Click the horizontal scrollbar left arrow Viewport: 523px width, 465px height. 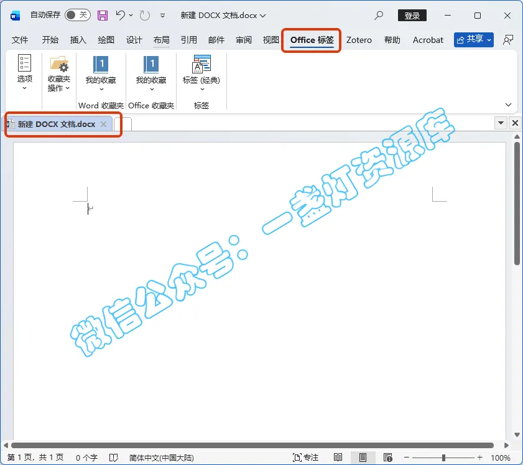point(6,445)
